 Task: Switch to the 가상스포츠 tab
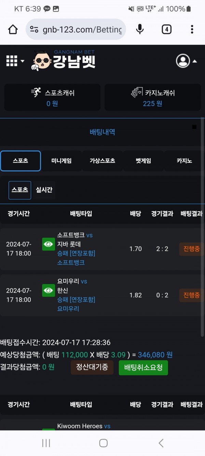coord(102,161)
